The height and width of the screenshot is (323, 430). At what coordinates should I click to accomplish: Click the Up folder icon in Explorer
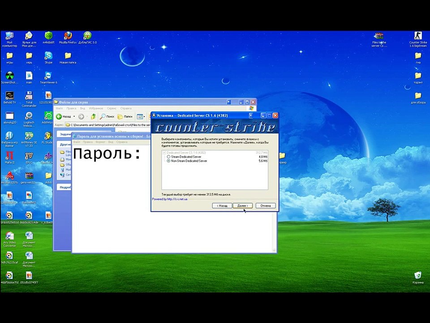[93, 117]
